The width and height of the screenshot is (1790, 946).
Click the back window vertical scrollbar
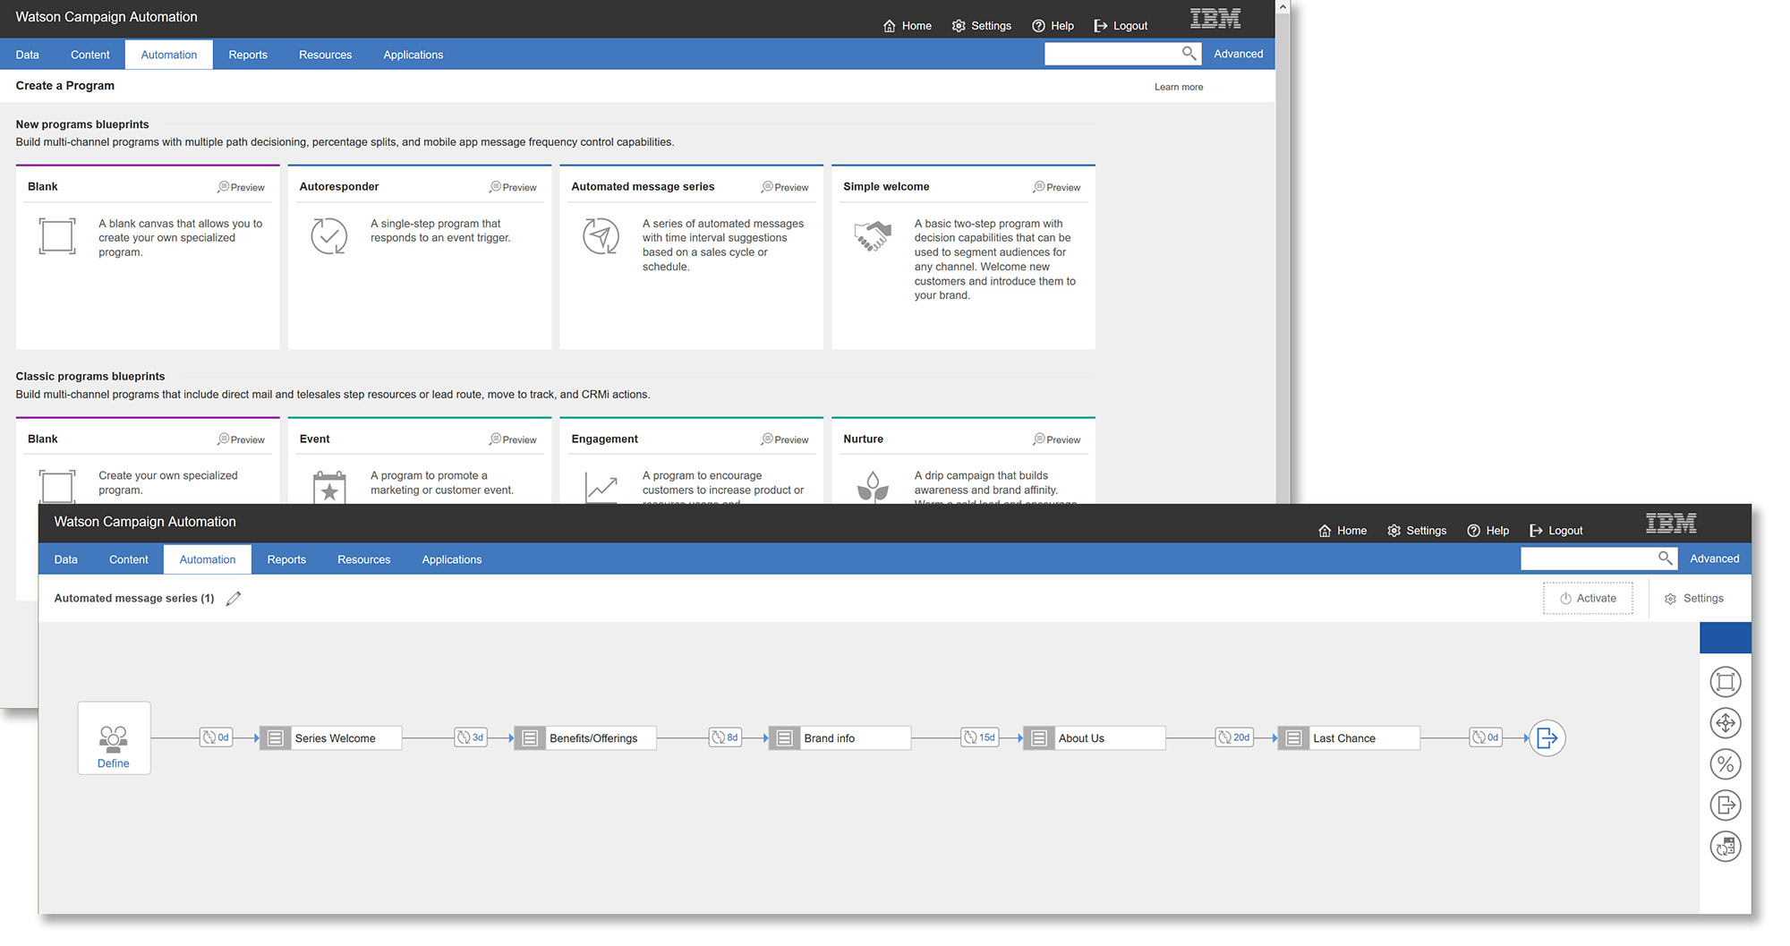click(x=1283, y=260)
